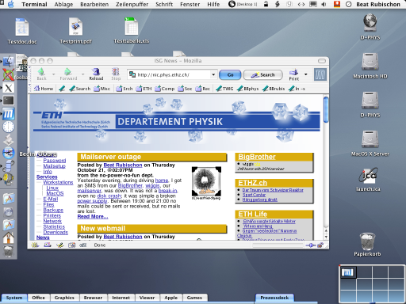The height and width of the screenshot is (304, 406).
Task: Open the Workstations sidebar link
Action: pyautogui.click(x=58, y=182)
